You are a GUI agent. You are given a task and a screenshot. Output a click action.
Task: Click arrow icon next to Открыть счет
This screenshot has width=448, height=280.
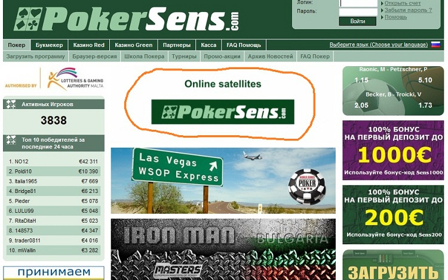coord(382,4)
